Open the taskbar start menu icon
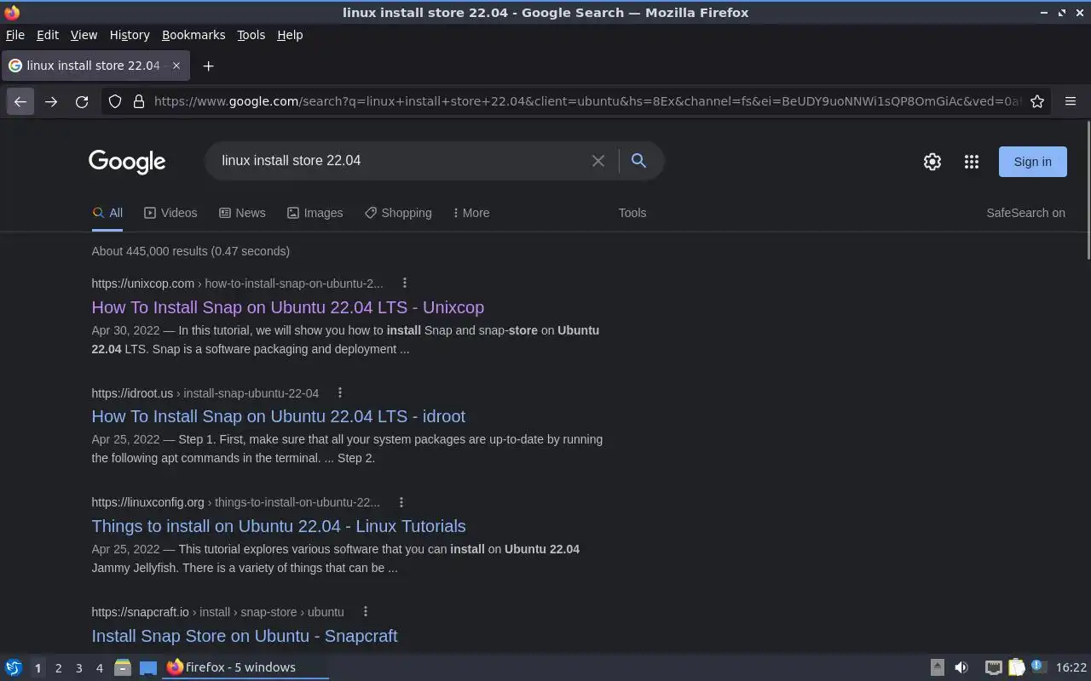The width and height of the screenshot is (1091, 681). click(x=14, y=667)
